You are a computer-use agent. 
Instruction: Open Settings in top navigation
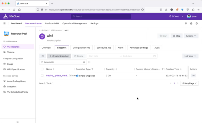[x=94, y=23]
